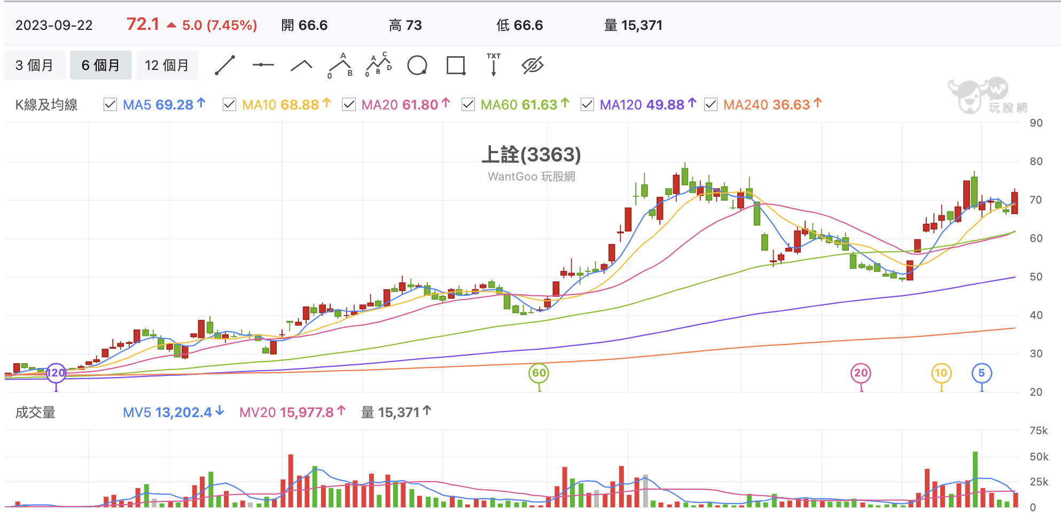
Task: Click the MA20 61.80 label
Action: [x=405, y=105]
